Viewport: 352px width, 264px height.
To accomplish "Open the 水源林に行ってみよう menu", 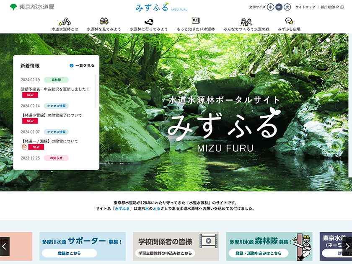I will [x=149, y=29].
